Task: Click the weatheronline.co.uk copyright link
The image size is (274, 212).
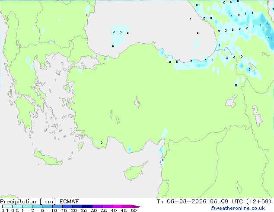Action: click(238, 208)
